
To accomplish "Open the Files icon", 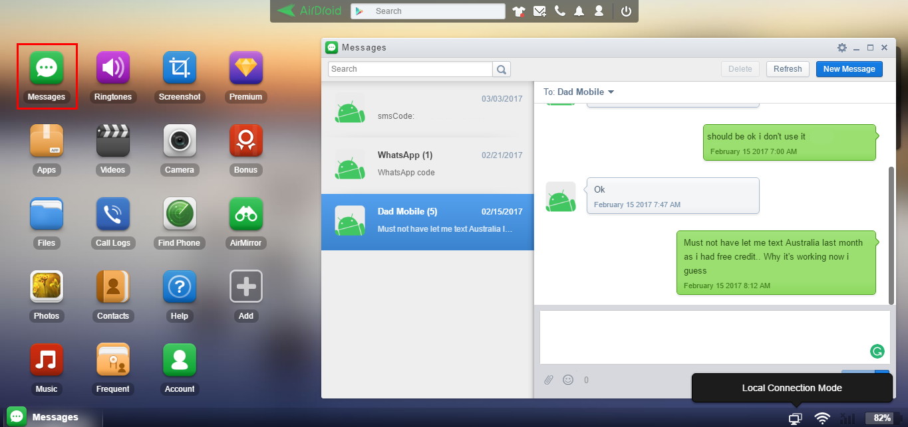I will (x=47, y=214).
